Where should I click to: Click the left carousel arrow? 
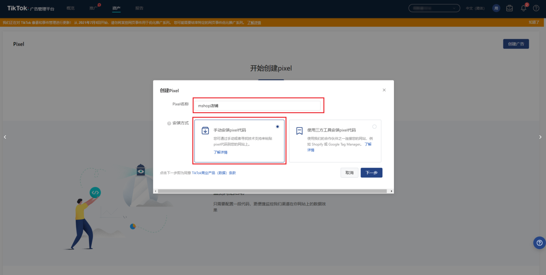point(5,137)
